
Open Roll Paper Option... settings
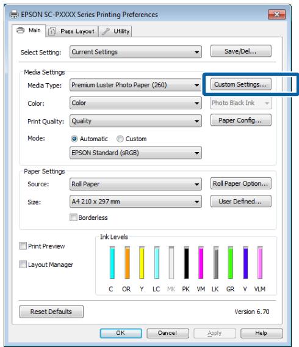pos(240,183)
